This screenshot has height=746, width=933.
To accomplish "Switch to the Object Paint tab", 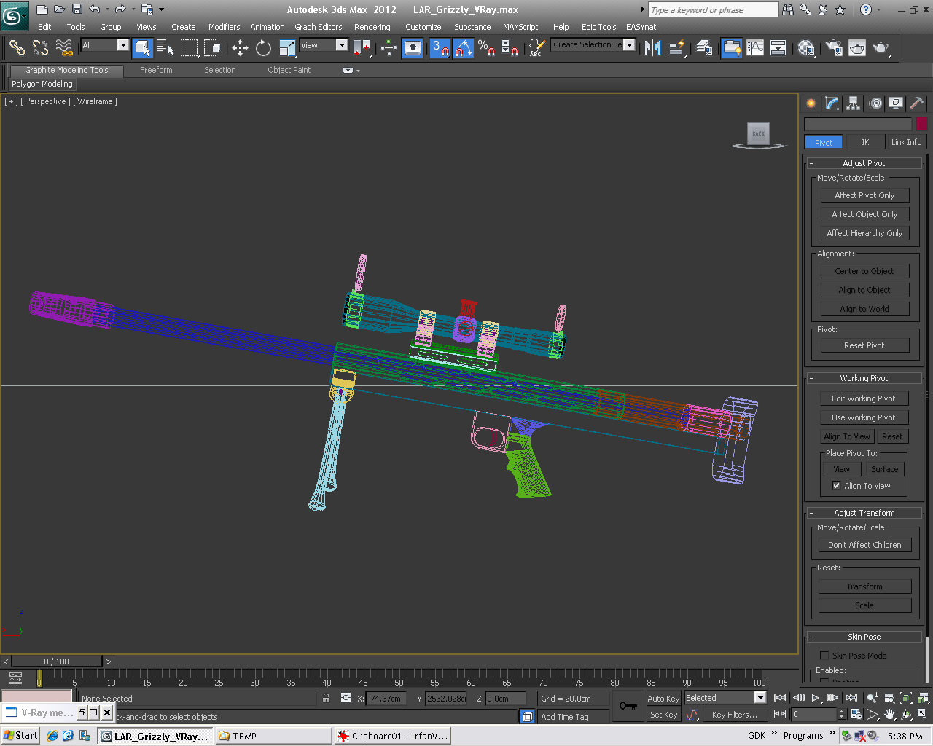I will 289,70.
